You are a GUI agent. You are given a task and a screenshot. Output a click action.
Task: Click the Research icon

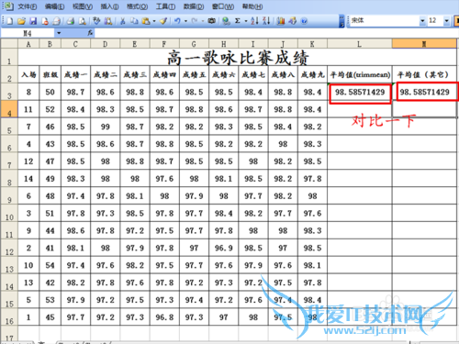pyautogui.click(x=108, y=21)
